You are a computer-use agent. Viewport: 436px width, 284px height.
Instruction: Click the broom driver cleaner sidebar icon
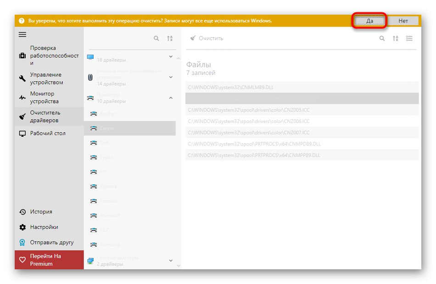22,117
